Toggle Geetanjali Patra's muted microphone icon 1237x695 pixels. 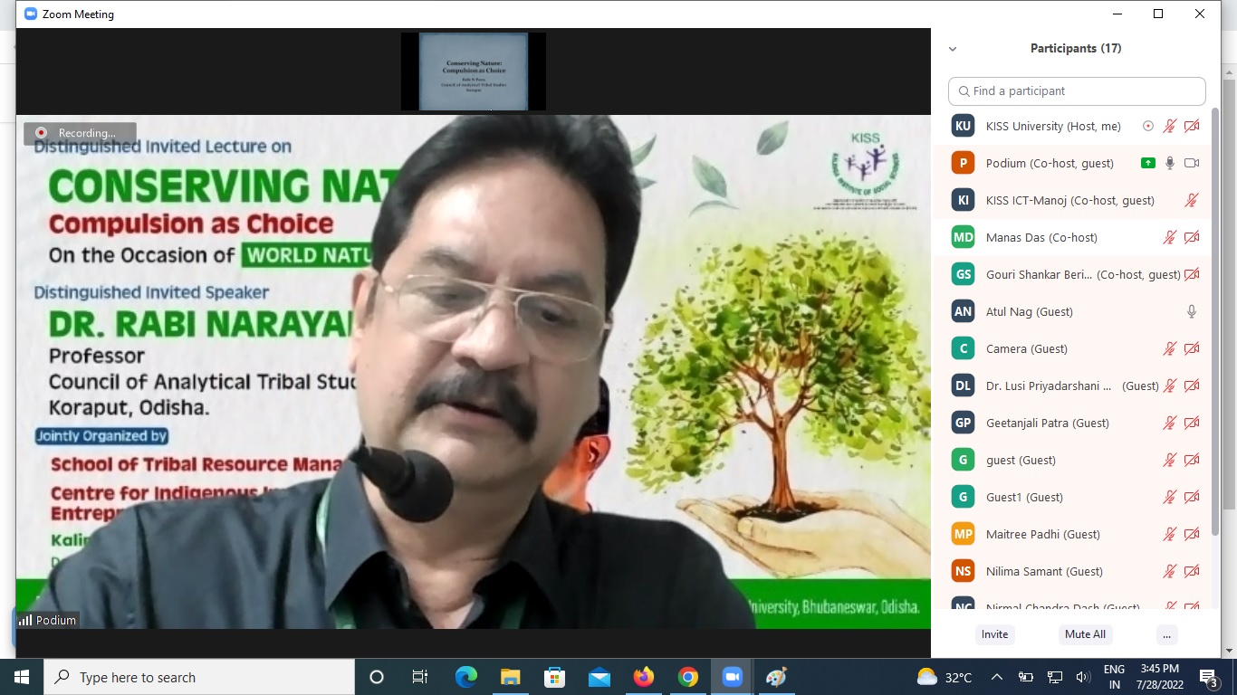tap(1170, 423)
